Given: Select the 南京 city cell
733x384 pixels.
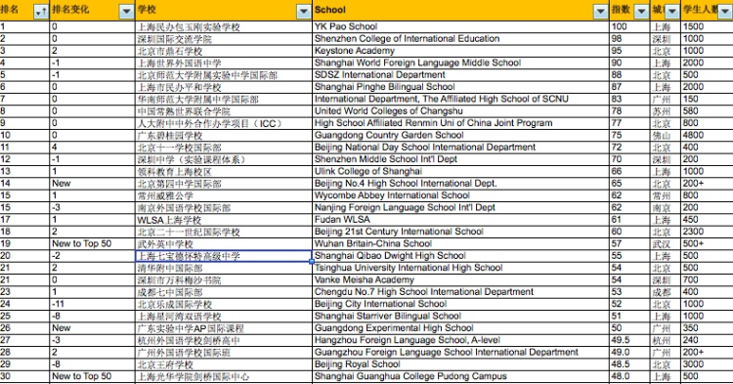Looking at the screenshot, I should pyautogui.click(x=666, y=208).
